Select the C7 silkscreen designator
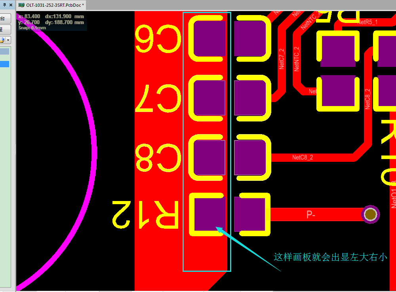This screenshot has height=292, width=396. (158, 98)
